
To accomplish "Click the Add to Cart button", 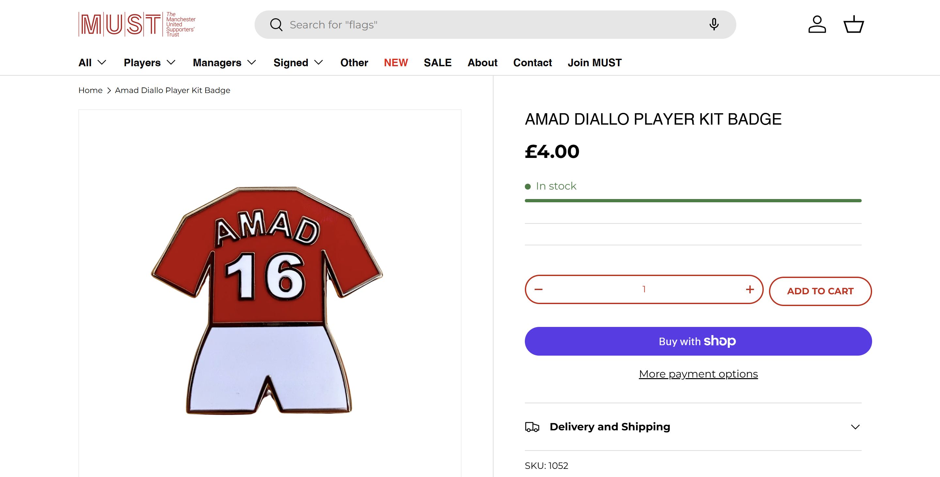I will tap(820, 291).
